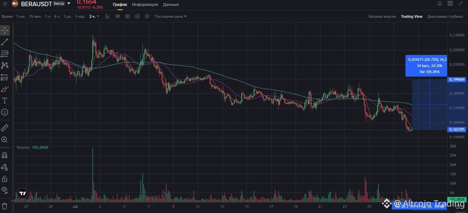Toggle stay in drawing mode pencil-lock
This screenshot has width=468, height=213.
[5, 167]
